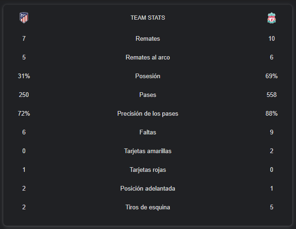This screenshot has height=229, width=296.
Task: Click the 88% pass accuracy value
Action: [272, 114]
